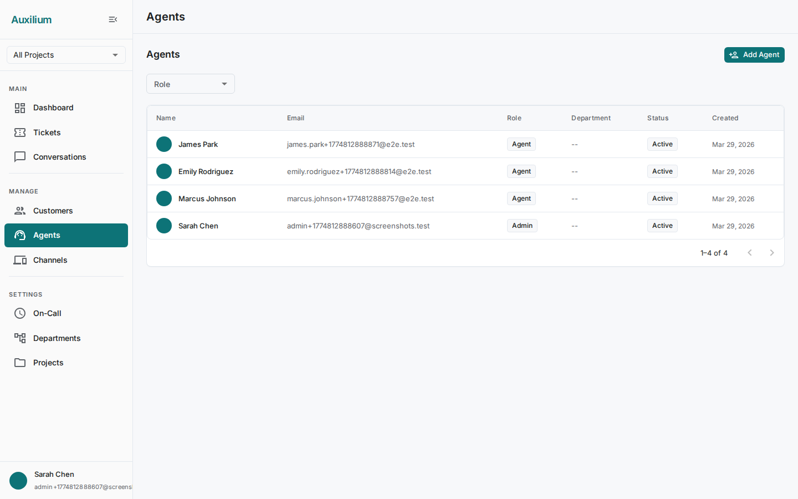Image resolution: width=798 pixels, height=499 pixels.
Task: Click the Admin role badge for Sarah Chen
Action: [x=522, y=226]
